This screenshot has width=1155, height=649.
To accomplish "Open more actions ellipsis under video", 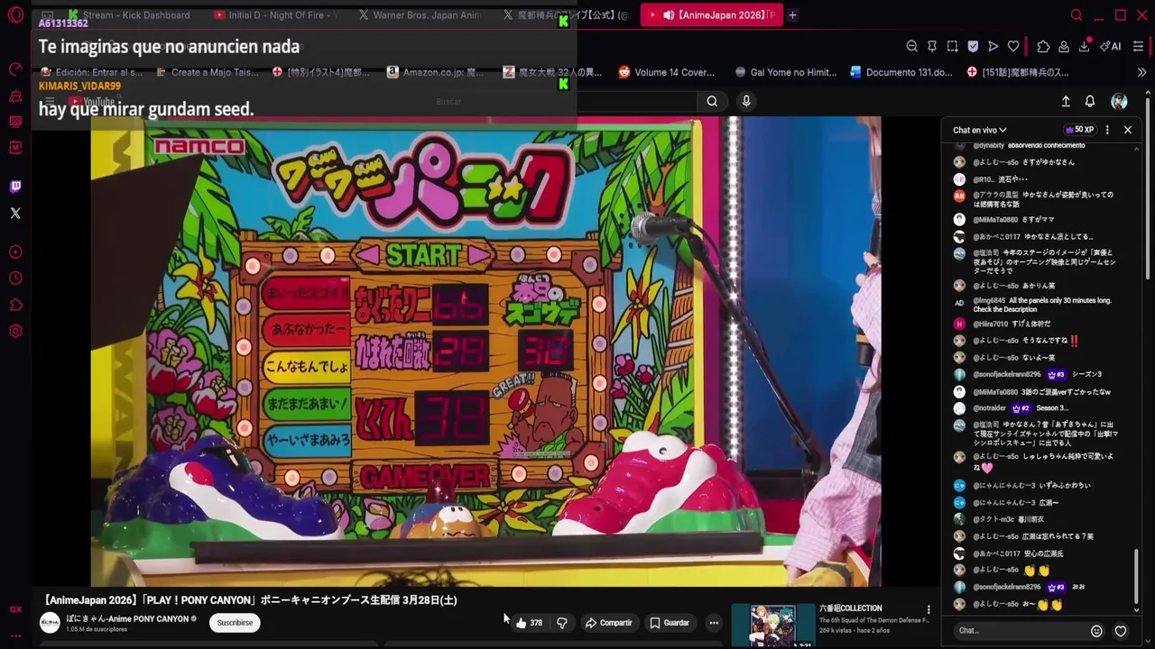I will click(x=714, y=623).
